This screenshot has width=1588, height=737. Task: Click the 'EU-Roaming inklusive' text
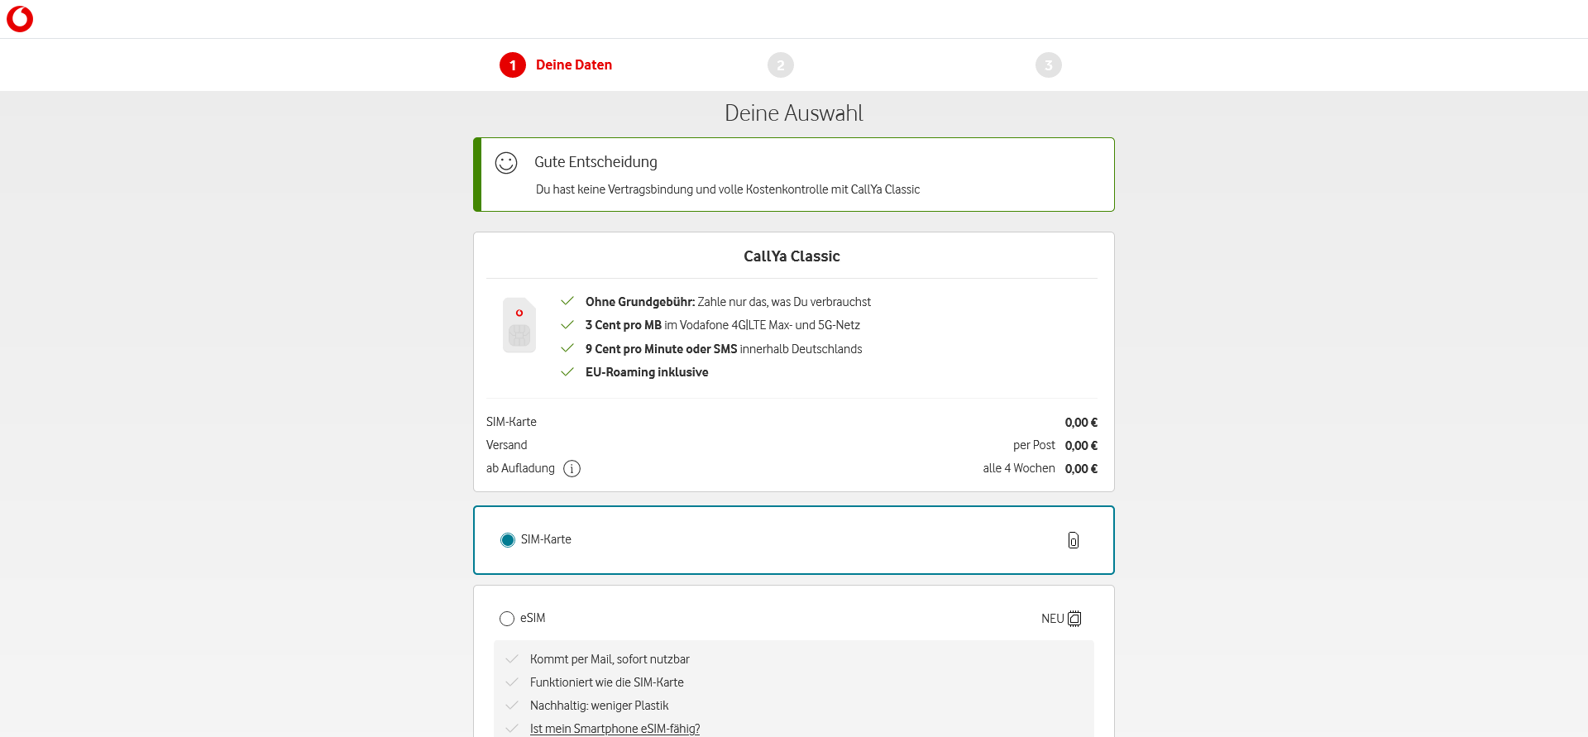[647, 372]
